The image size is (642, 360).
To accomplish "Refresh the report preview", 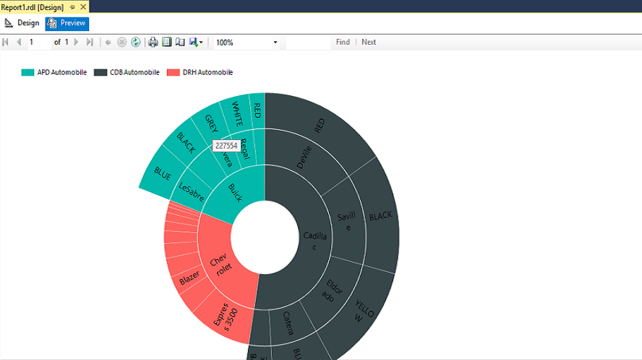I will click(136, 42).
